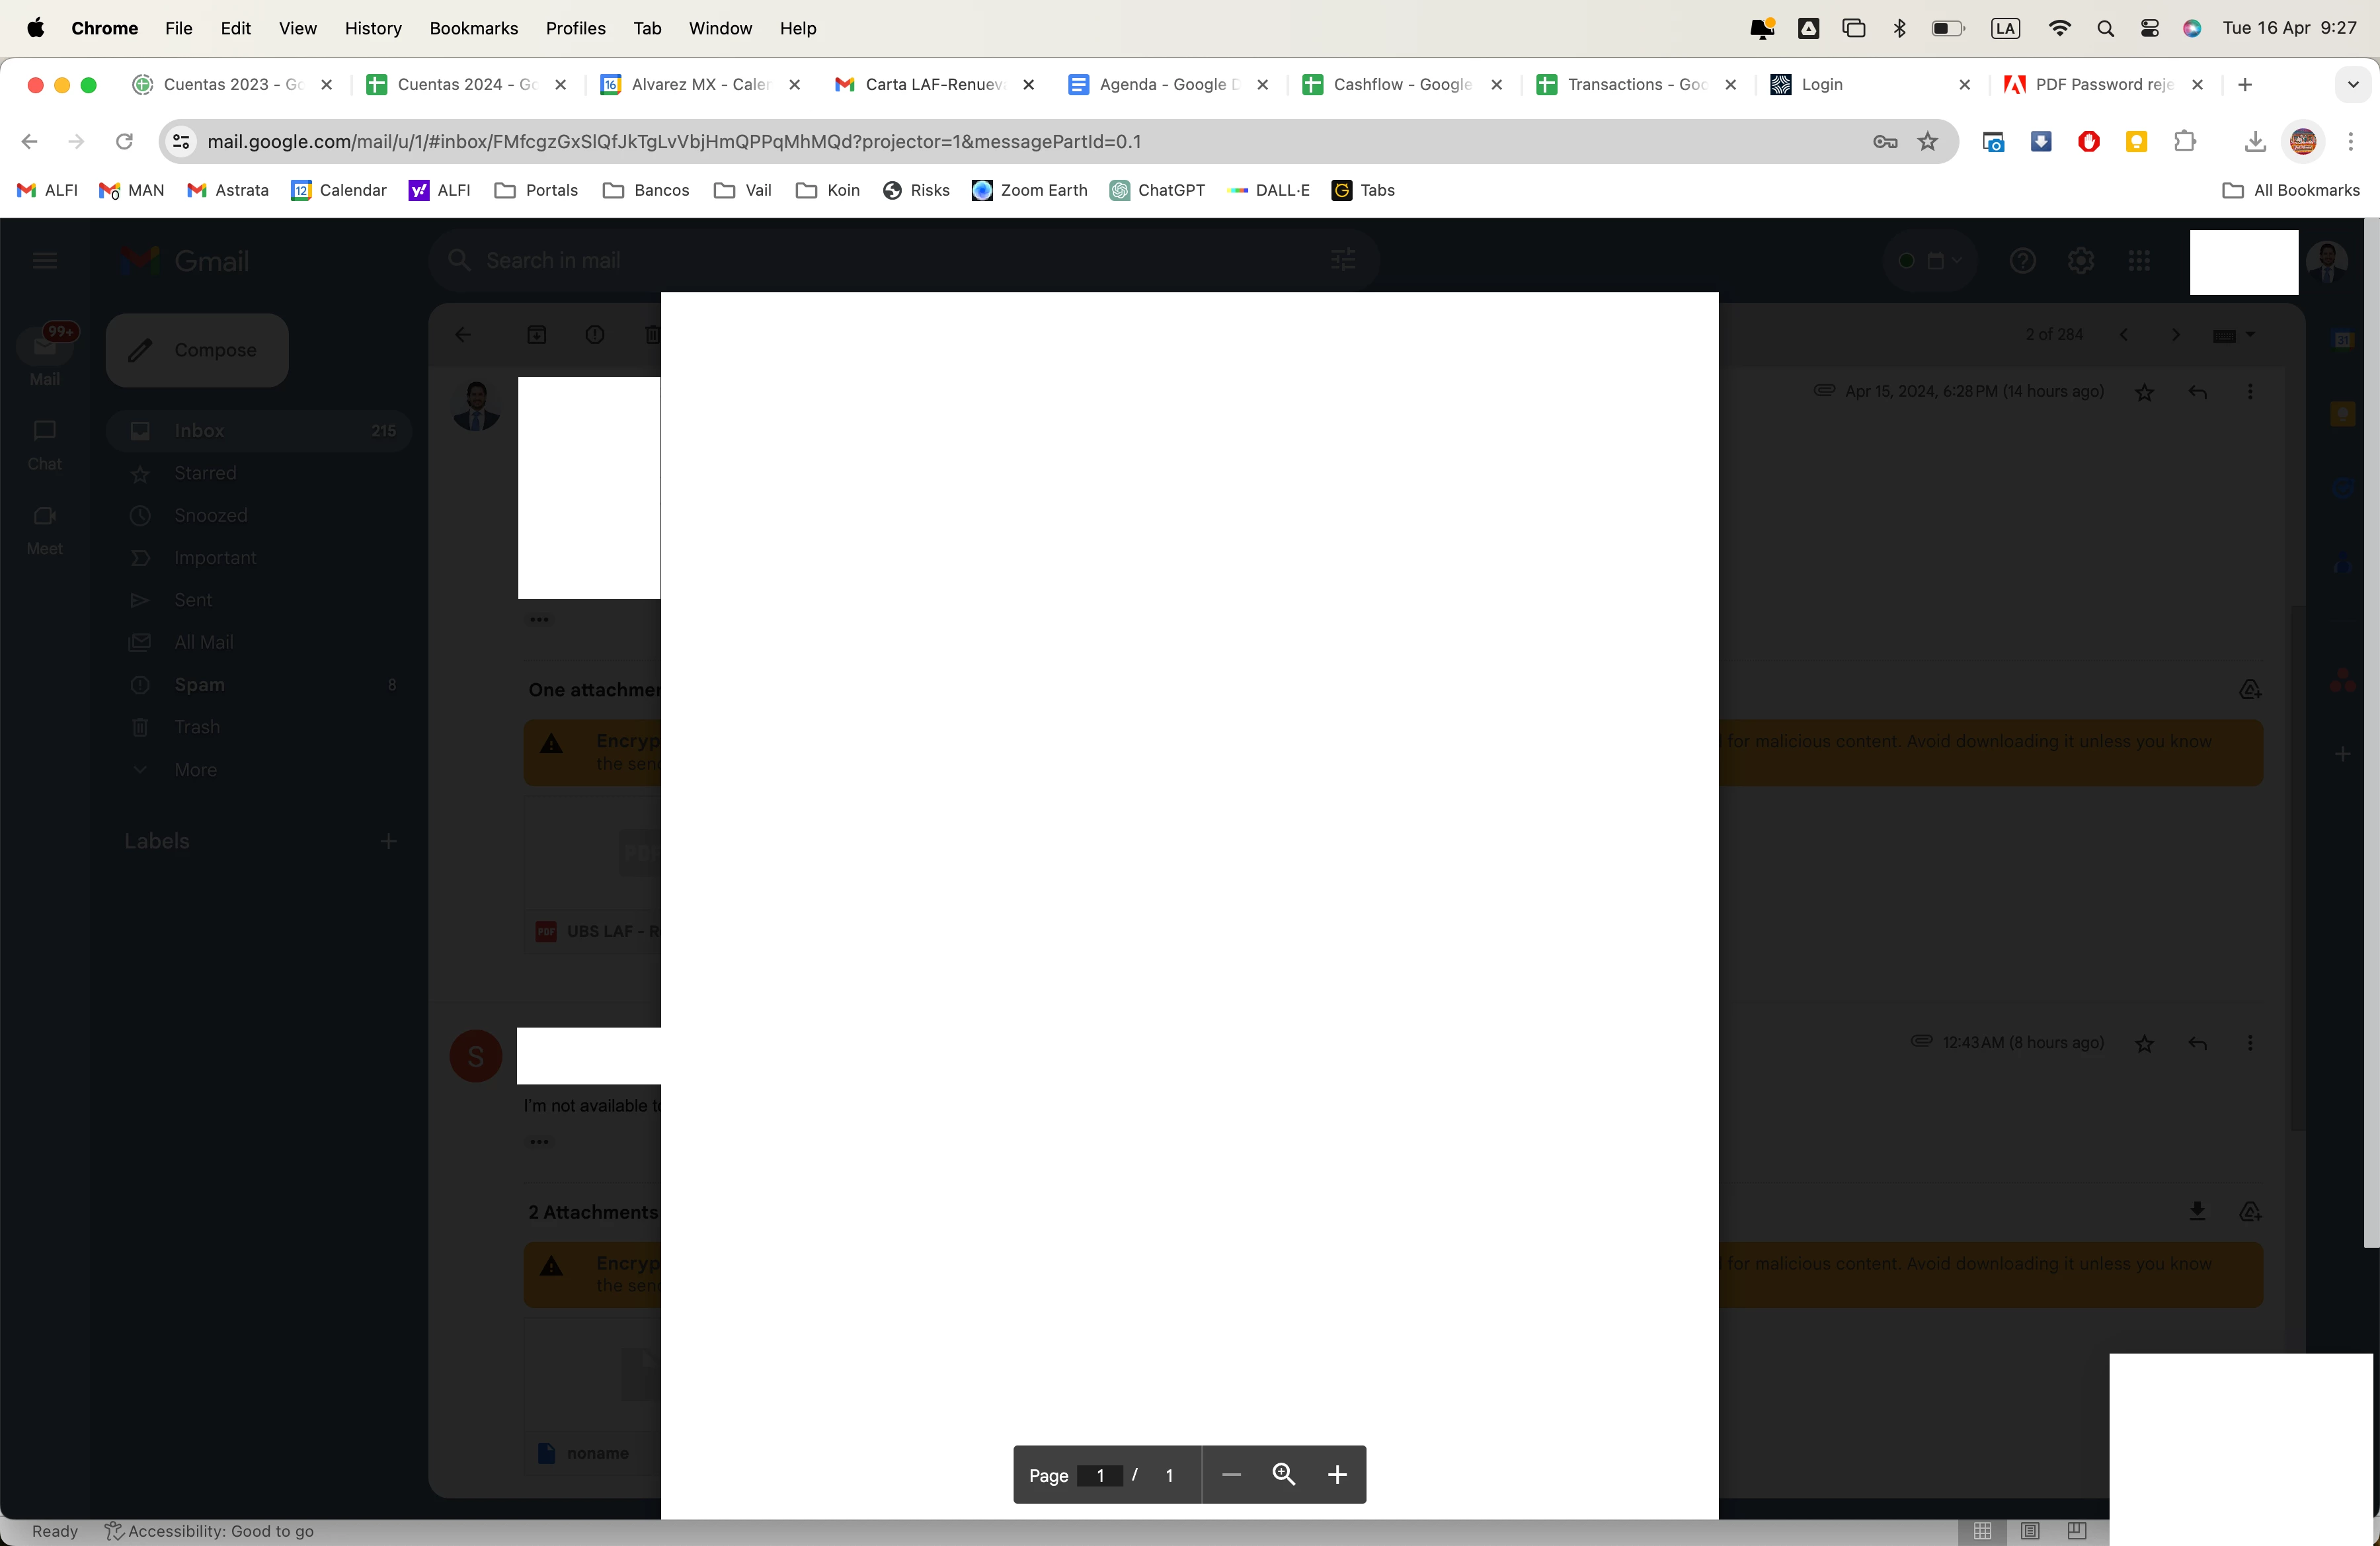
Task: Open the password manager key icon
Action: tap(1885, 142)
